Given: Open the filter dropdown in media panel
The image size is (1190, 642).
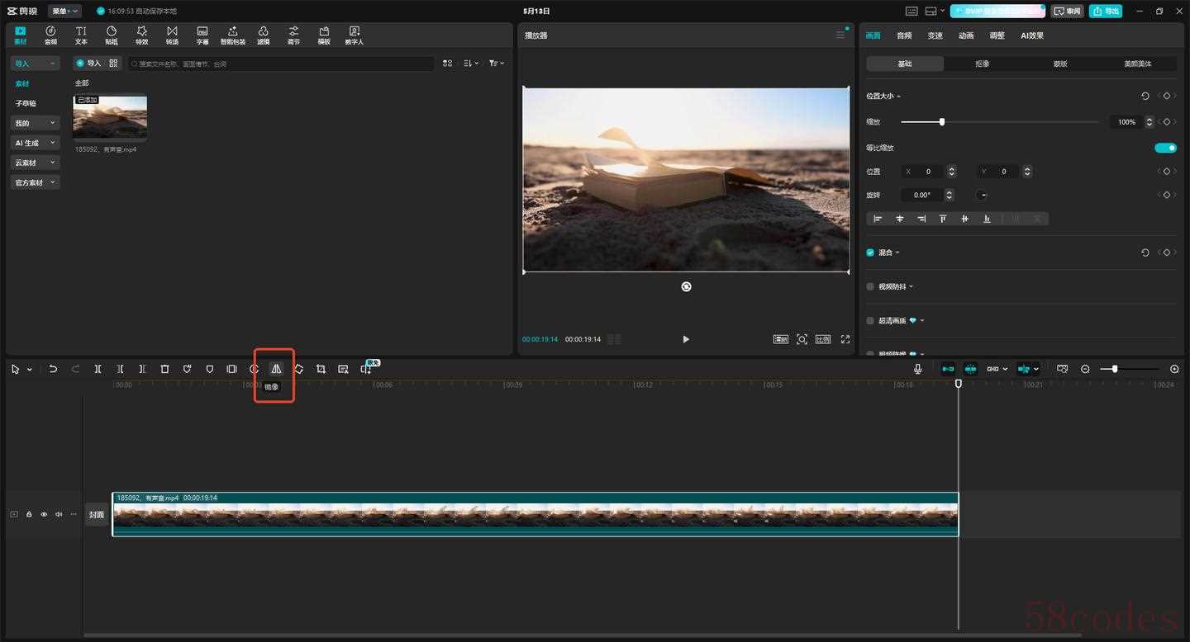Looking at the screenshot, I should coord(496,64).
